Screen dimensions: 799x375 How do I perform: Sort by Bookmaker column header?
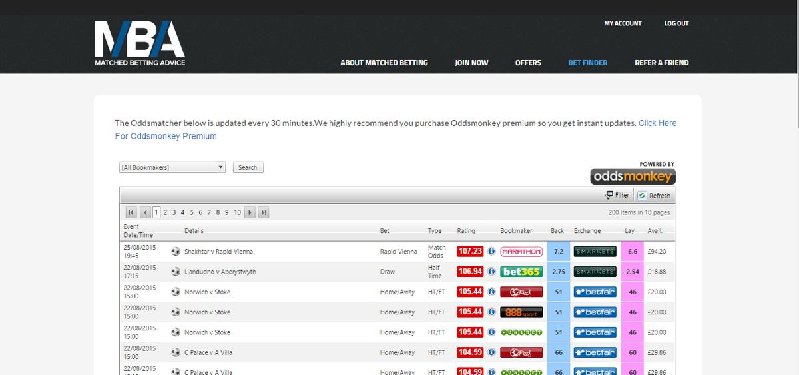pos(517,231)
